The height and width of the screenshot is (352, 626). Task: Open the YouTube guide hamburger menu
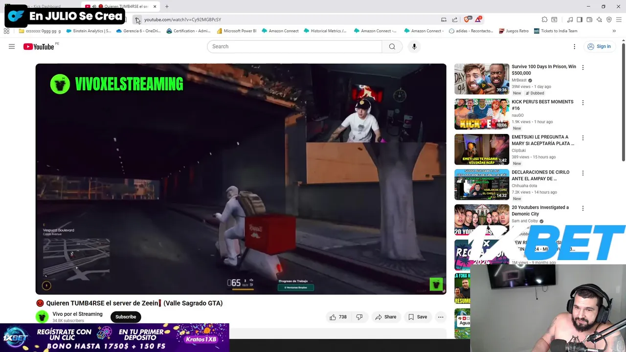[x=12, y=46]
